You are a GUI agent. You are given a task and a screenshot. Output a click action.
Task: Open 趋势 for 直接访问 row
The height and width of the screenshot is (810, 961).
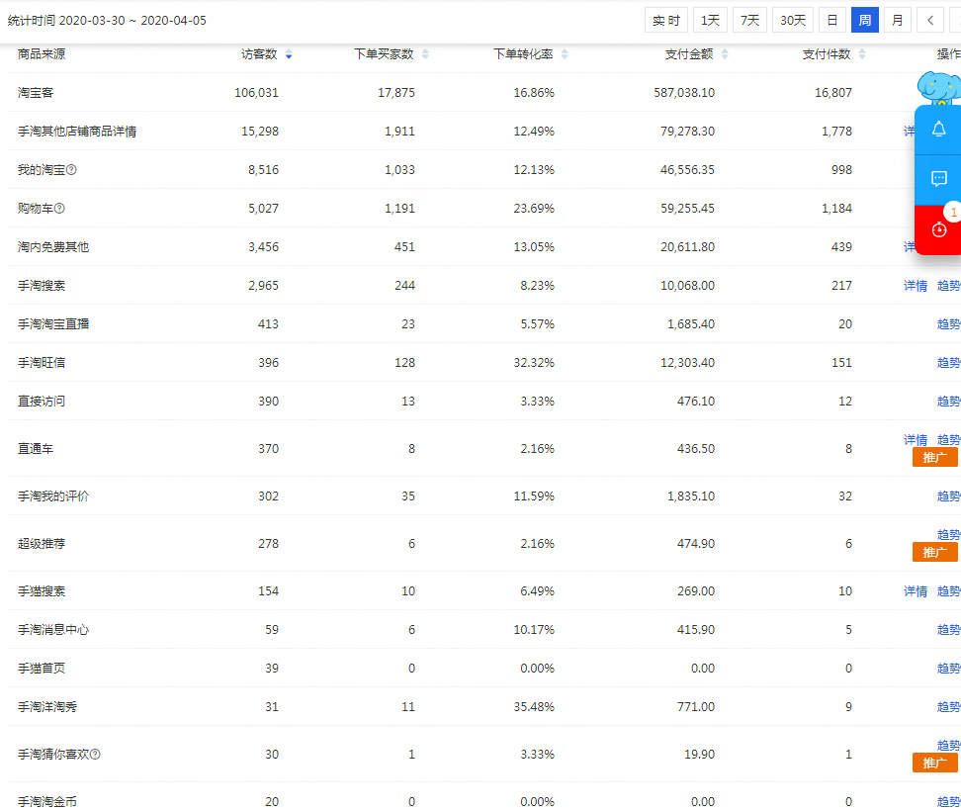[949, 402]
